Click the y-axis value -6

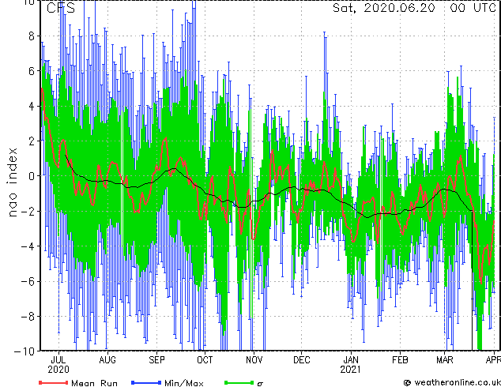pos(28,281)
